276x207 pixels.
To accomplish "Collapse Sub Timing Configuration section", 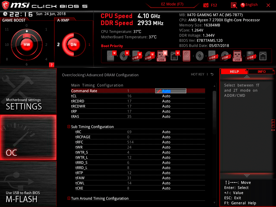I will pos(69,127).
